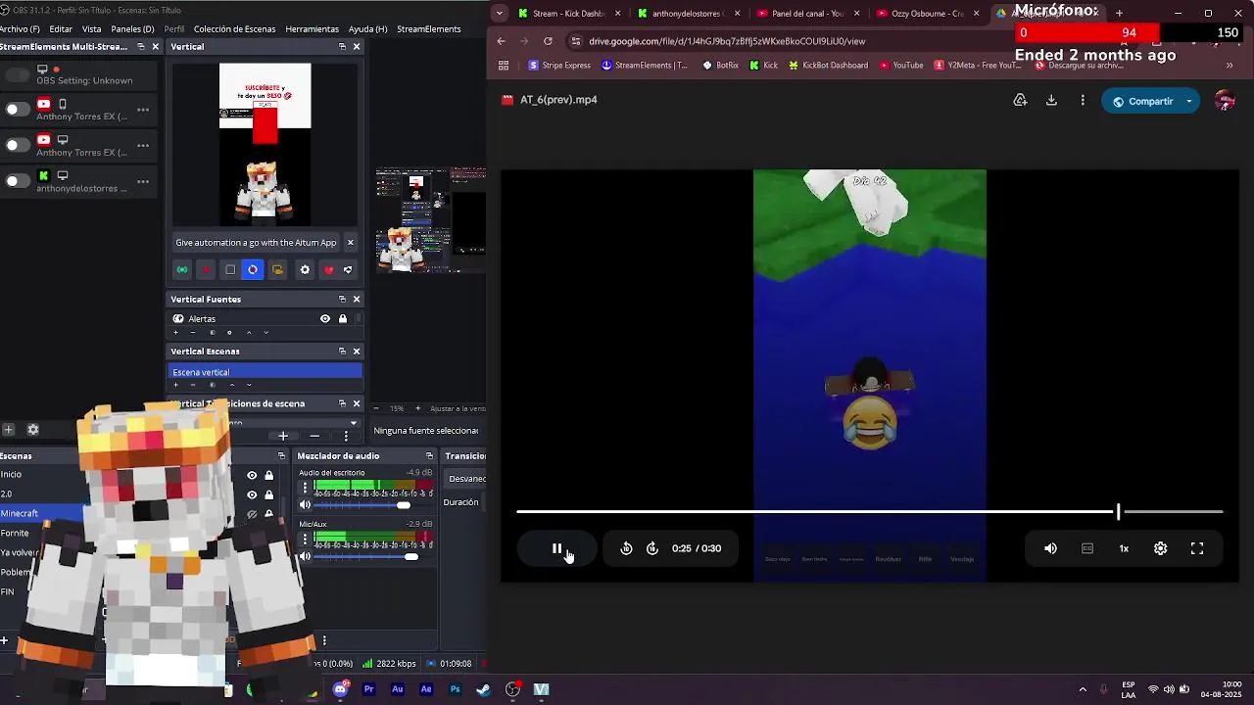
Task: Start vertical streaming green icon
Action: [182, 270]
